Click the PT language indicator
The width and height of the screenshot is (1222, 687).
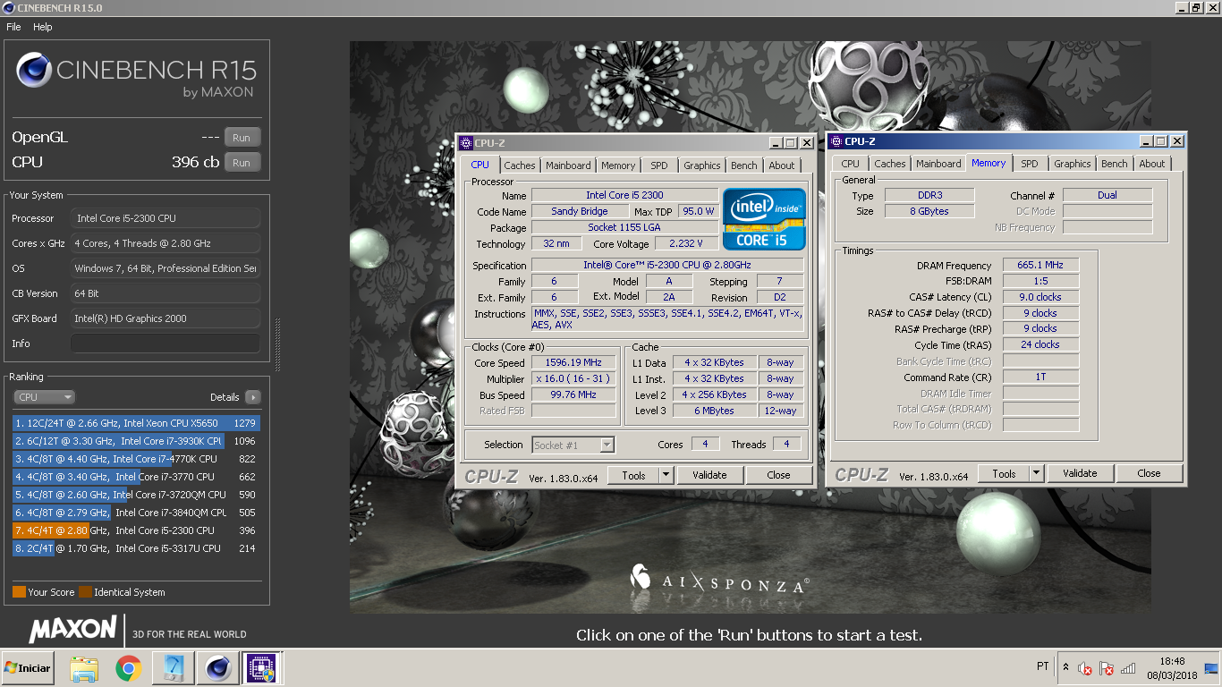point(1043,667)
